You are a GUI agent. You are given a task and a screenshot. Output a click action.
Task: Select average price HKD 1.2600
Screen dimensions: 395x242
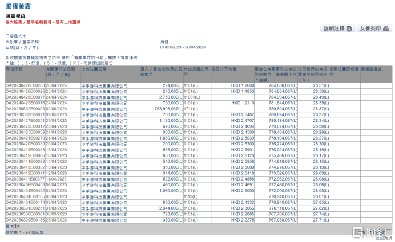(x=243, y=85)
